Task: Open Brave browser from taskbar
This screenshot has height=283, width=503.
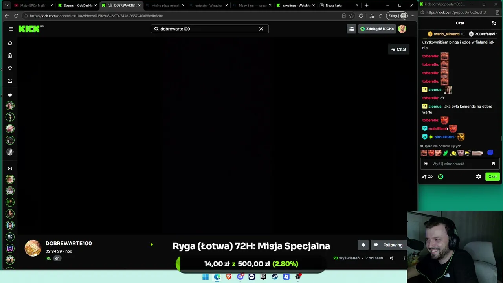Action: point(229,277)
